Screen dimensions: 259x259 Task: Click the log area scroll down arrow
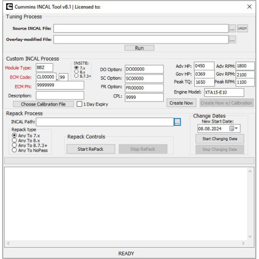(x=250, y=236)
